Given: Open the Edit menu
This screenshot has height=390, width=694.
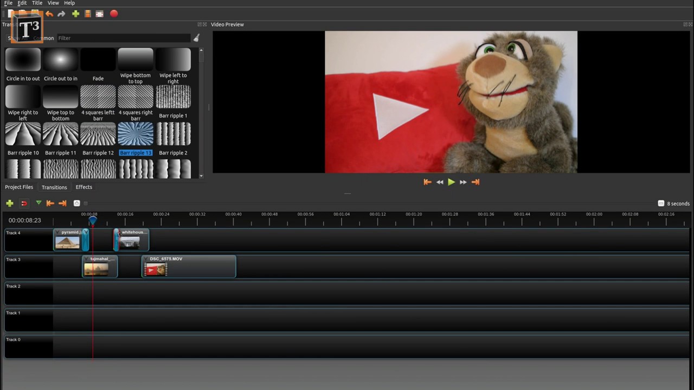Looking at the screenshot, I should pos(22,3).
